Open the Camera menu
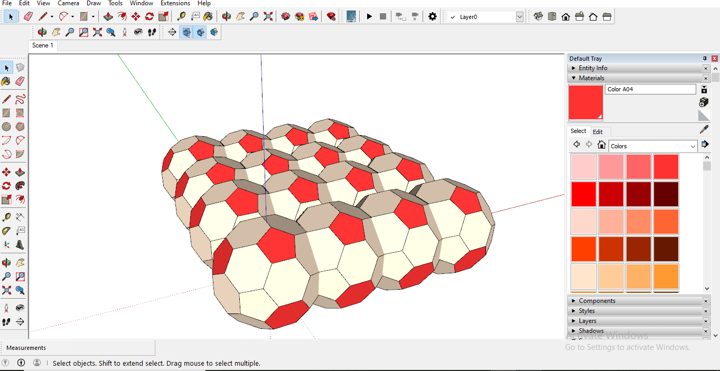The height and width of the screenshot is (371, 720). (x=68, y=3)
